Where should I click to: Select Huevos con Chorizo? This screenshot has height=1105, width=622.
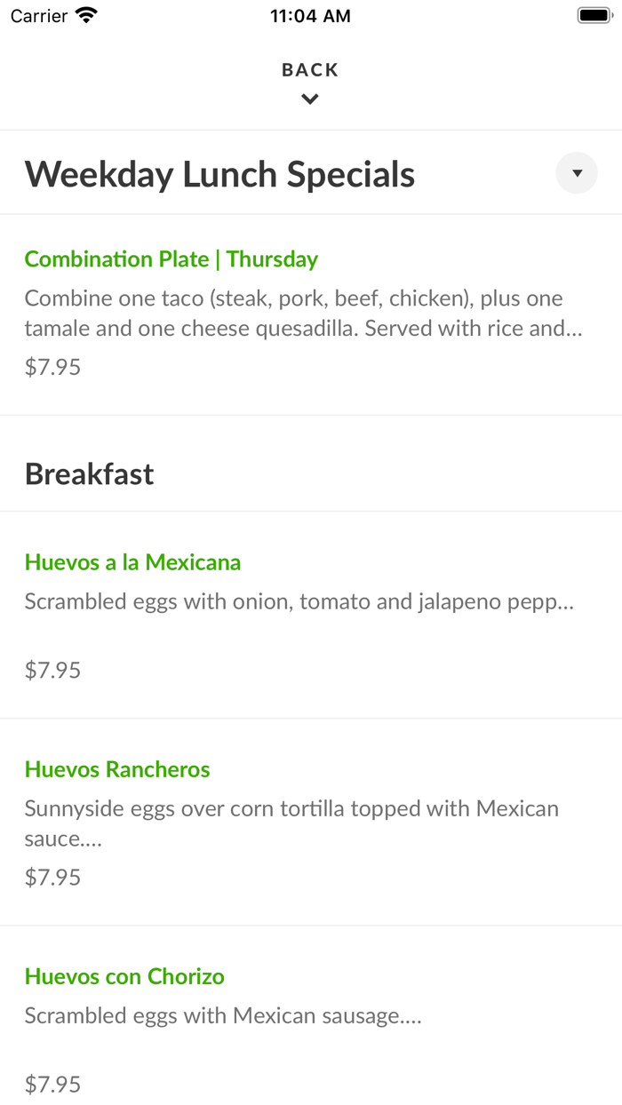(x=124, y=976)
